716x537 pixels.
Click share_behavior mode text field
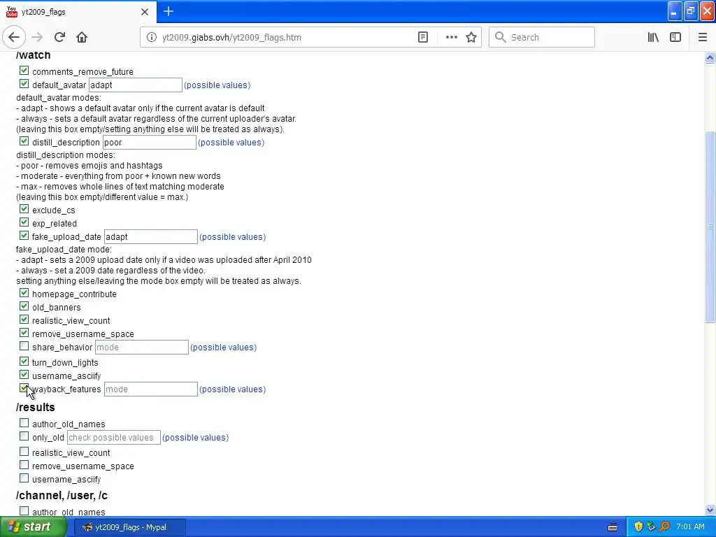point(142,348)
